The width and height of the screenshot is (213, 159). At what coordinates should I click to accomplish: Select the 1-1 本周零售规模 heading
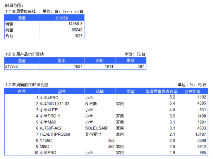[21, 11]
